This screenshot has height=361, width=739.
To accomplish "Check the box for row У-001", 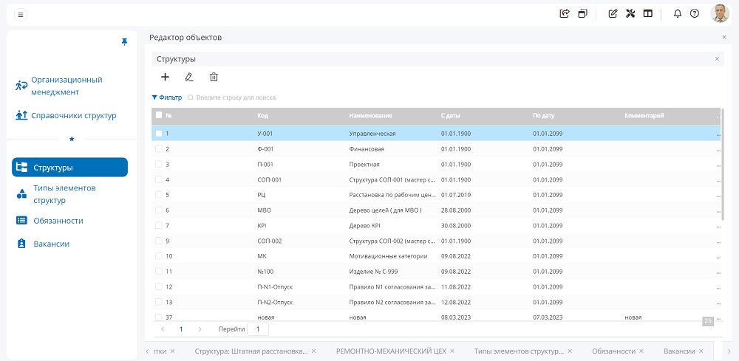I will click(159, 134).
